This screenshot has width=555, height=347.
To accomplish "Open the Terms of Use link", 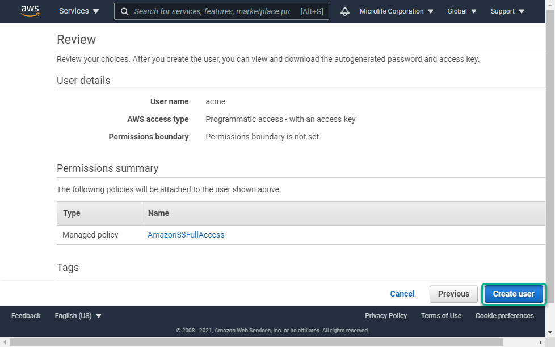I will (441, 315).
